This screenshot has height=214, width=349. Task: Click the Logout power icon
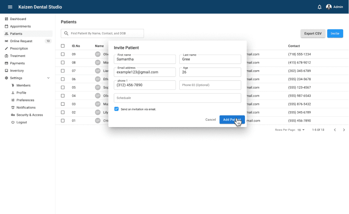click(x=13, y=122)
